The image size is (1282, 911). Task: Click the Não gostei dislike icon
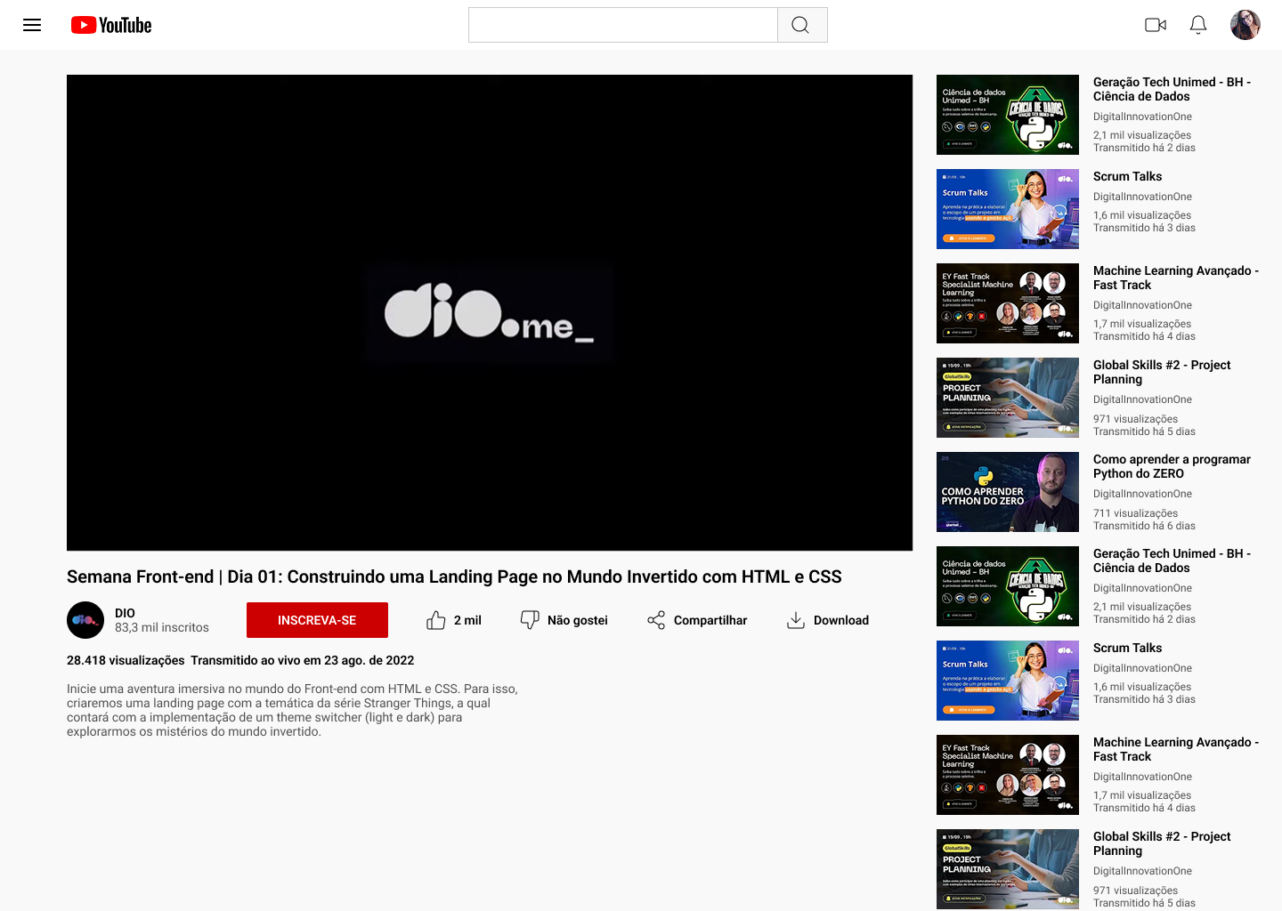(530, 620)
